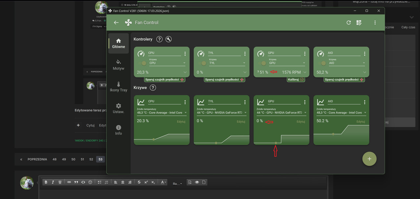Expand the AIO controller card chevron
Viewport: 420px width, 199px height.
tap(365, 72)
